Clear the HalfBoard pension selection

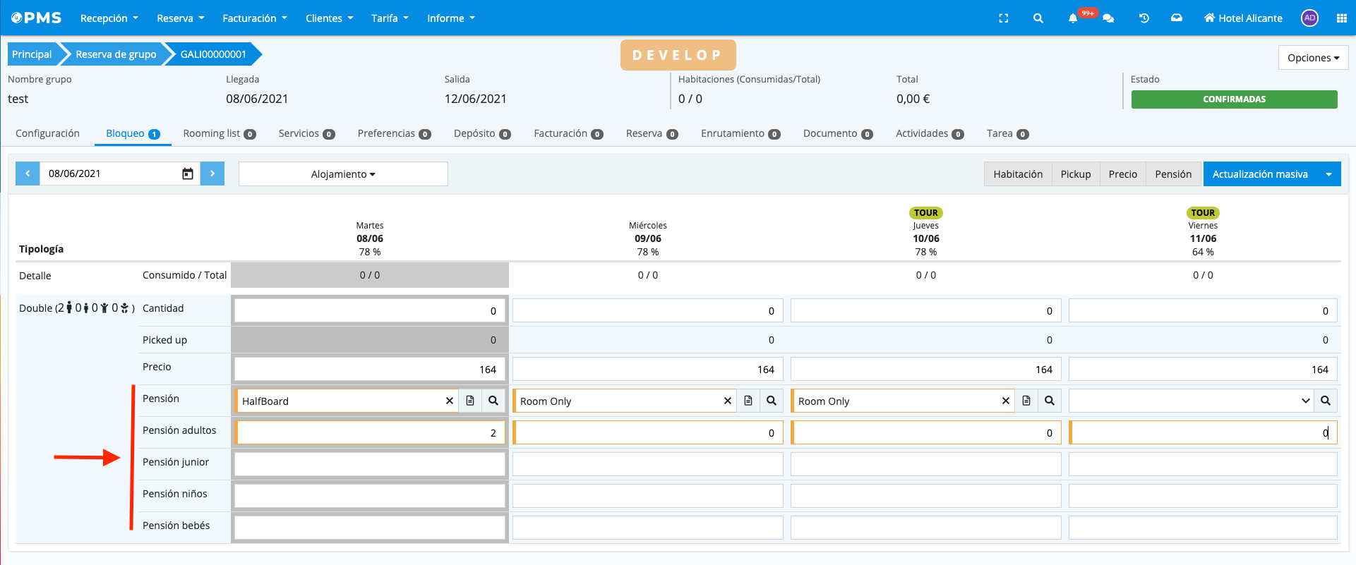click(449, 401)
